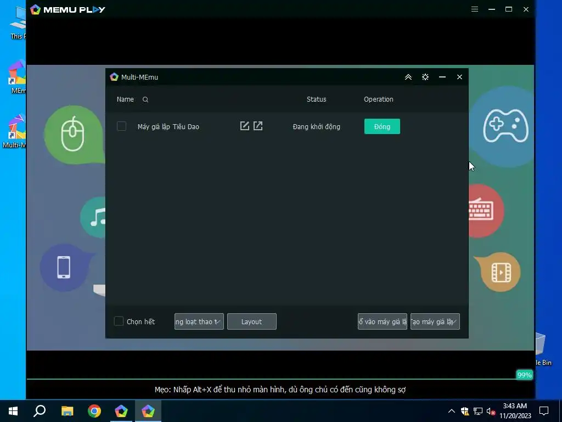
Task: Select the MEmu desktop shortcut
Action: (x=16, y=77)
